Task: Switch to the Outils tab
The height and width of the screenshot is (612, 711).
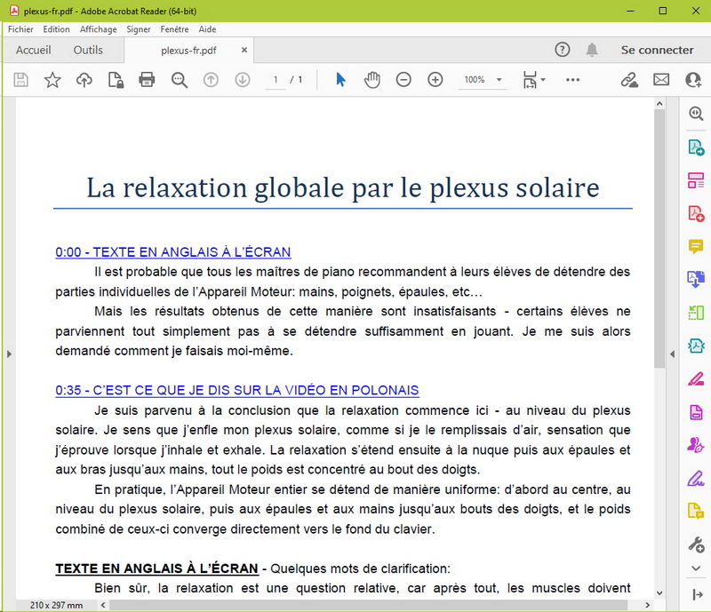Action: click(88, 50)
